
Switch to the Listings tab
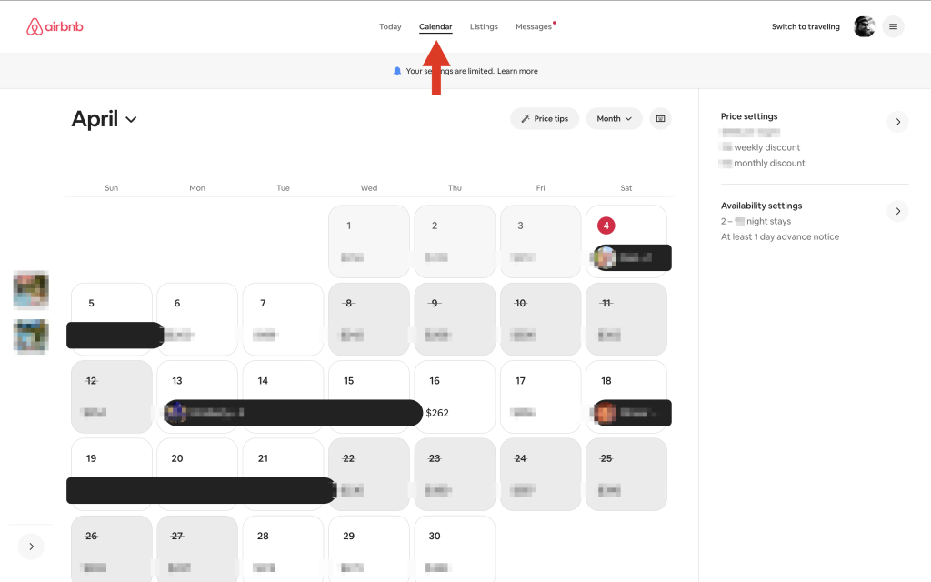(484, 26)
